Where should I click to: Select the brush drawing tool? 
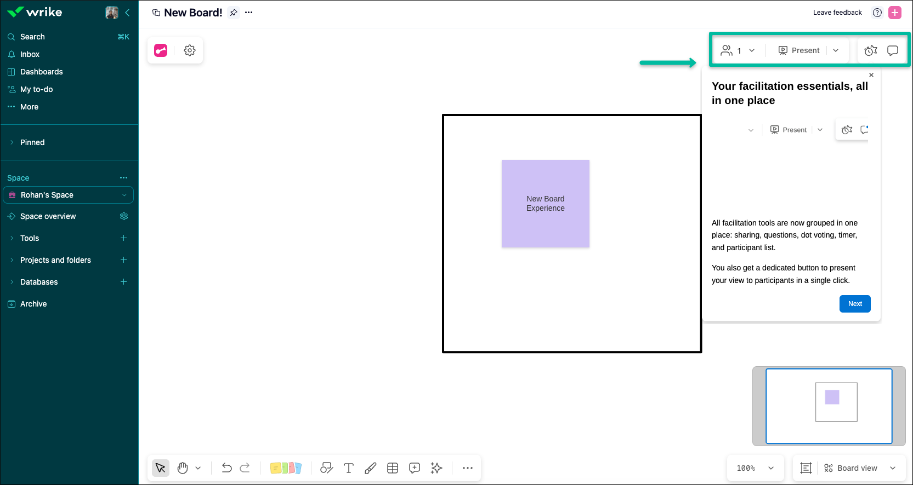coord(371,468)
